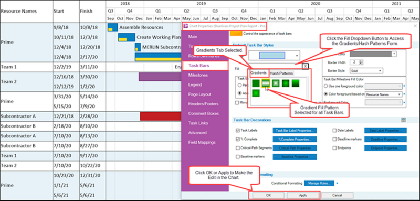Screen dimensions: 420x201
Task: Enable Critical-Path Segments checkbox
Action: click(x=238, y=148)
